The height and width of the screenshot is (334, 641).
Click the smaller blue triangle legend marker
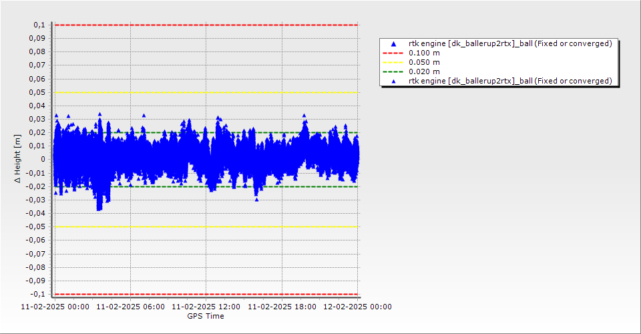click(394, 81)
